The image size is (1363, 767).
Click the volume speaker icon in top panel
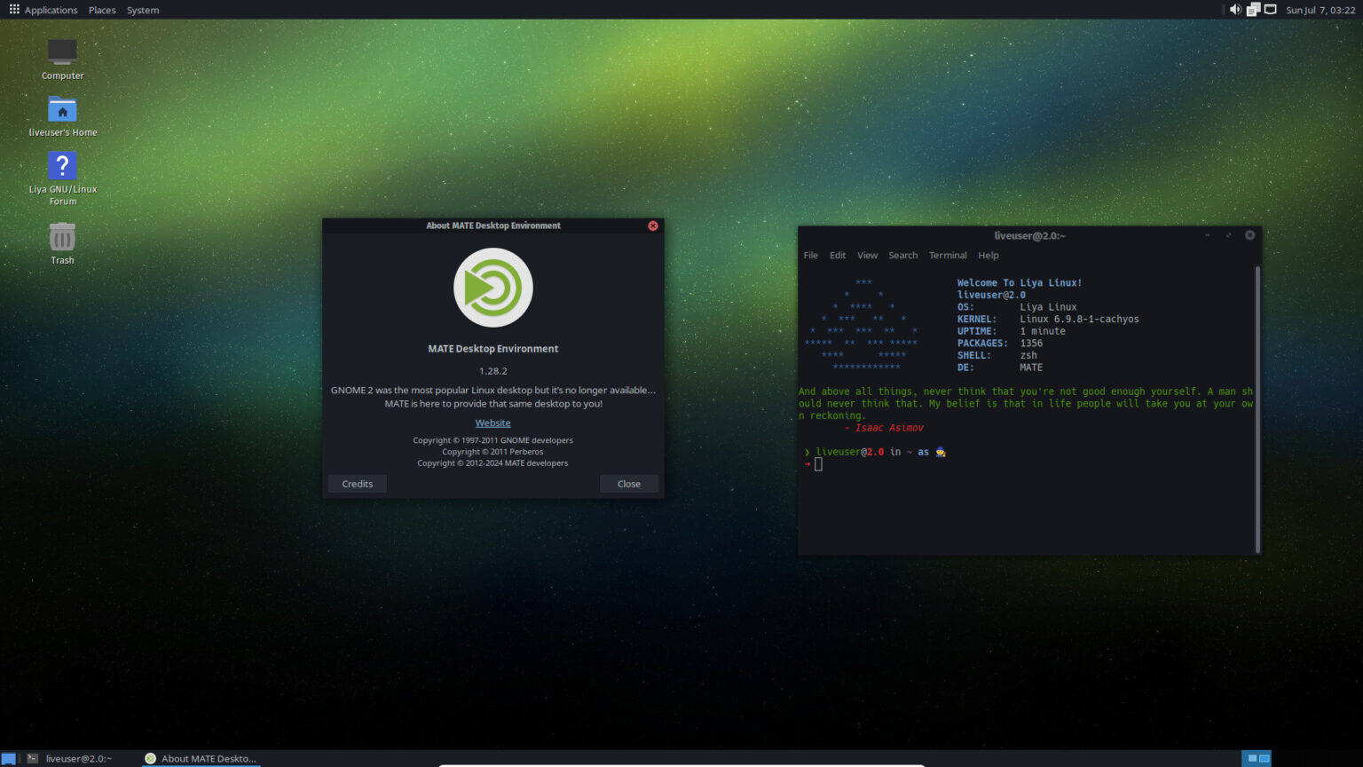[1234, 10]
